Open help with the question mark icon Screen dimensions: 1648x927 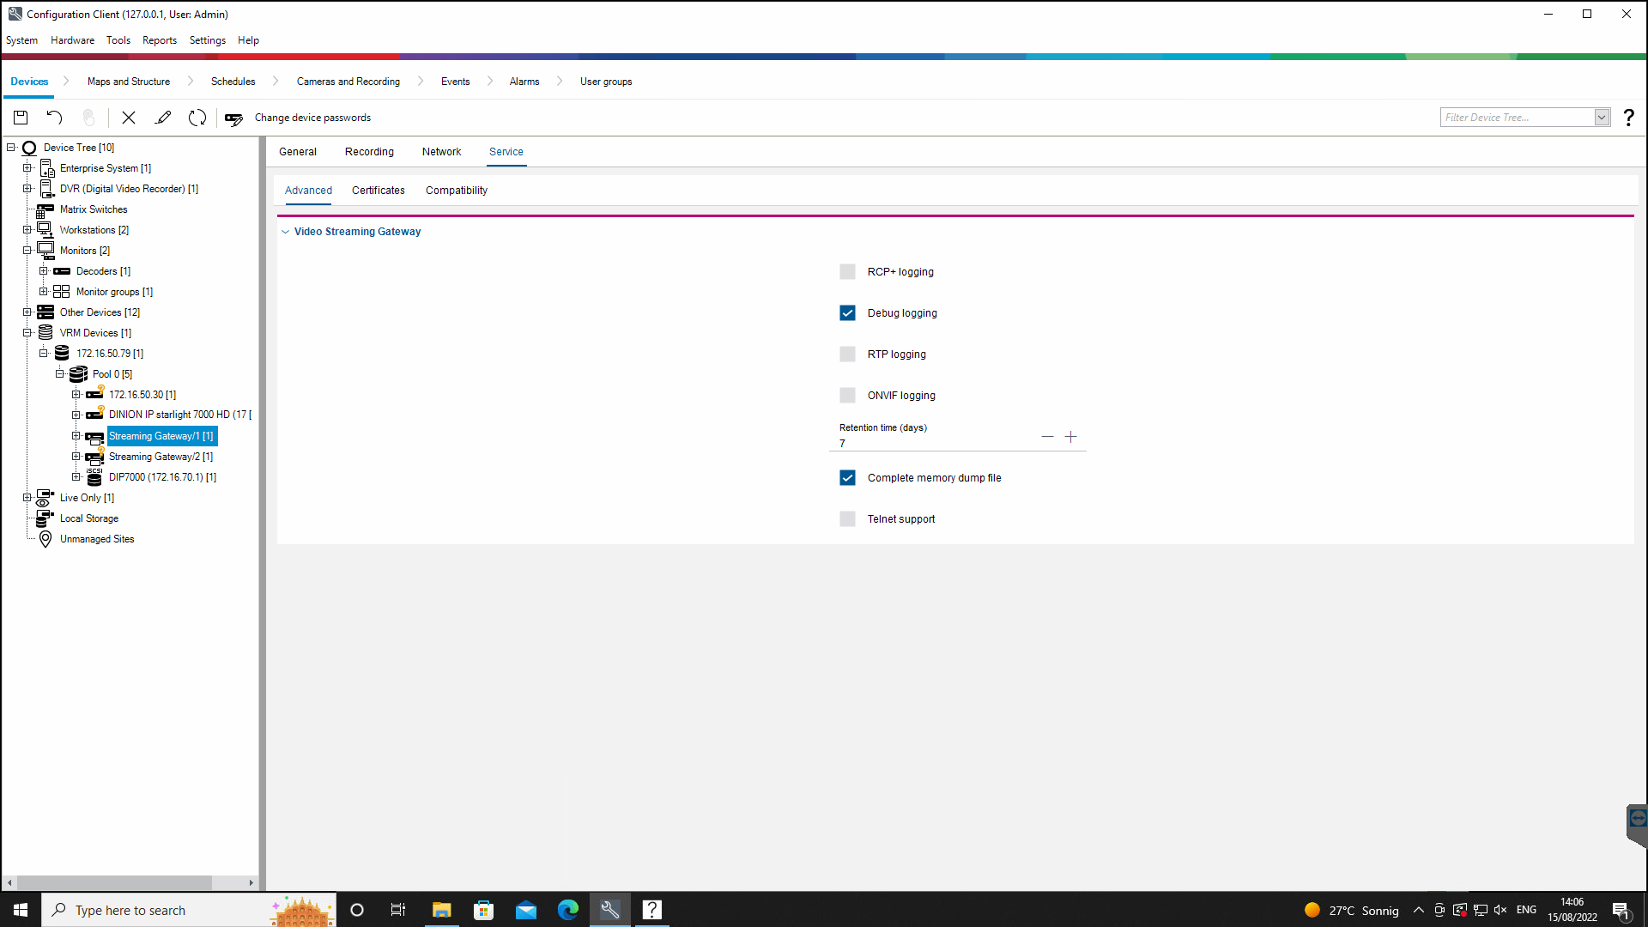pos(1628,118)
